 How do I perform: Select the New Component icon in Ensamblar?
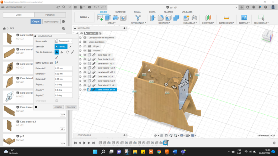pyautogui.click(x=186, y=18)
